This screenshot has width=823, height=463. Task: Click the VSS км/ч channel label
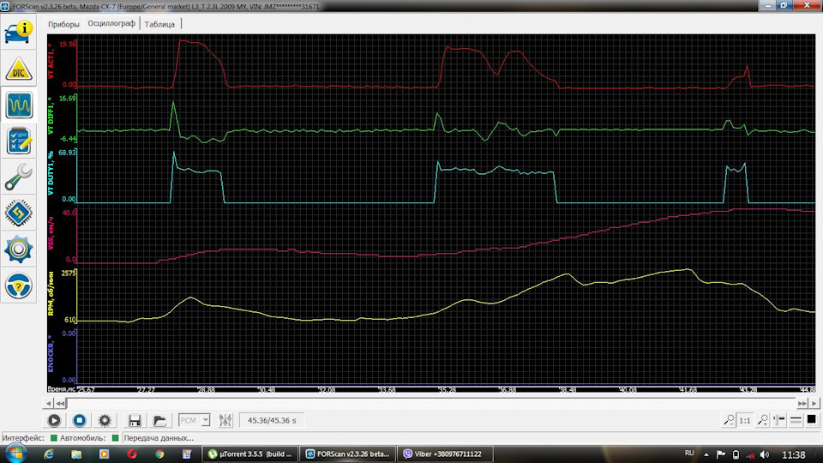pos(51,233)
